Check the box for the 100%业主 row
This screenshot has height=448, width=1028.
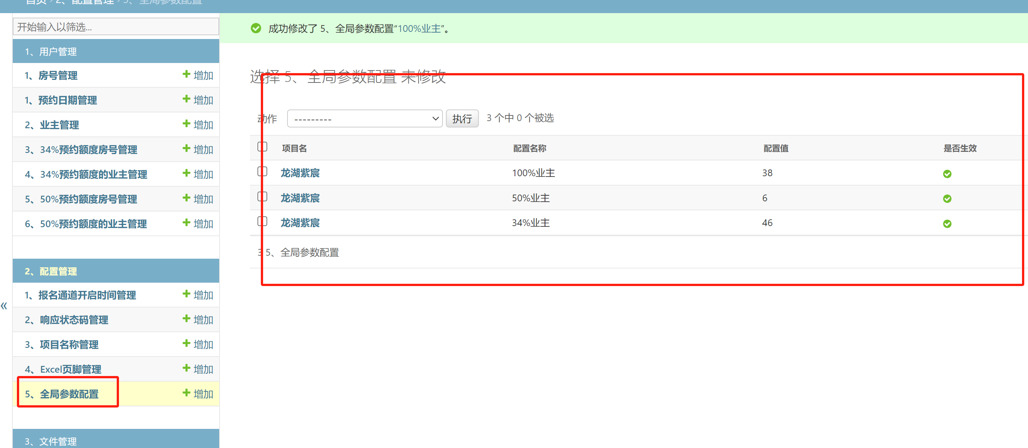point(262,172)
